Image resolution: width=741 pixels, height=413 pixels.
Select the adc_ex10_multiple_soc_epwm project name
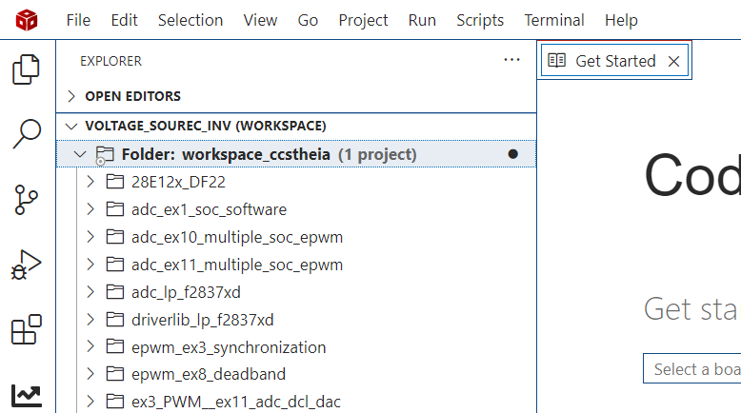237,237
